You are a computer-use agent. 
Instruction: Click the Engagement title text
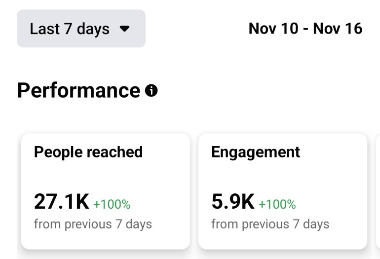click(x=256, y=152)
